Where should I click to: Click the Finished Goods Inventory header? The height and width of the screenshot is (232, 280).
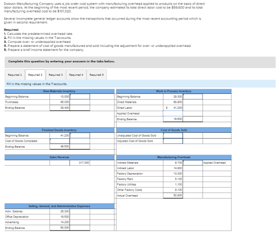point(59,130)
